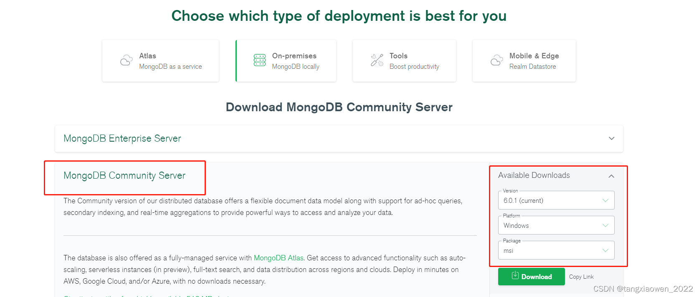Click the MongoDB Enterprise Server heading text
Viewport: 699px width, 297px height.
pos(122,138)
